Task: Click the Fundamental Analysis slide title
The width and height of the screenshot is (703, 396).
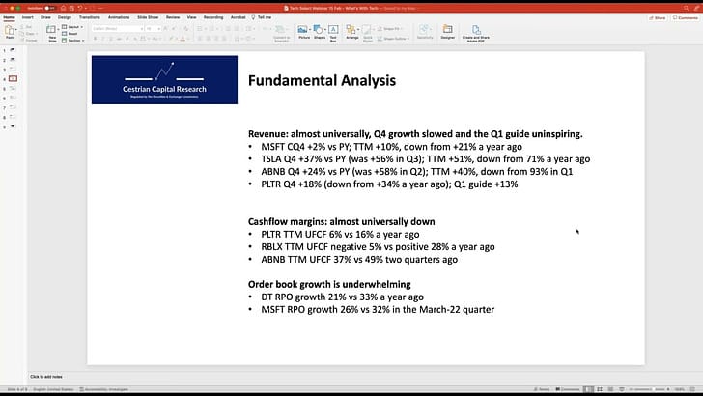Action: click(322, 80)
